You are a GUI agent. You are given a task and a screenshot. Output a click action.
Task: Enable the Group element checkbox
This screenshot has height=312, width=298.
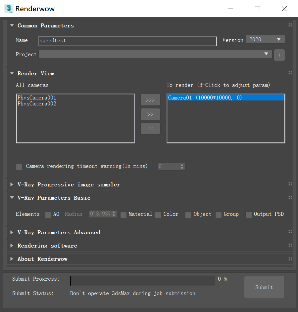219,215
